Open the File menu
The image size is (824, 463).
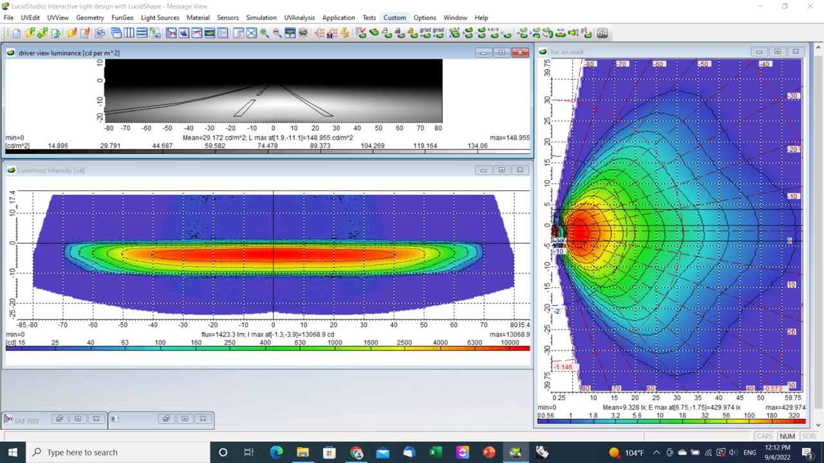[8, 17]
